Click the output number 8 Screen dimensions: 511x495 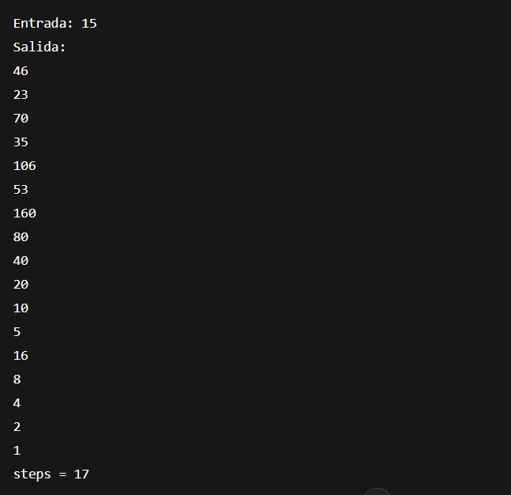click(17, 380)
